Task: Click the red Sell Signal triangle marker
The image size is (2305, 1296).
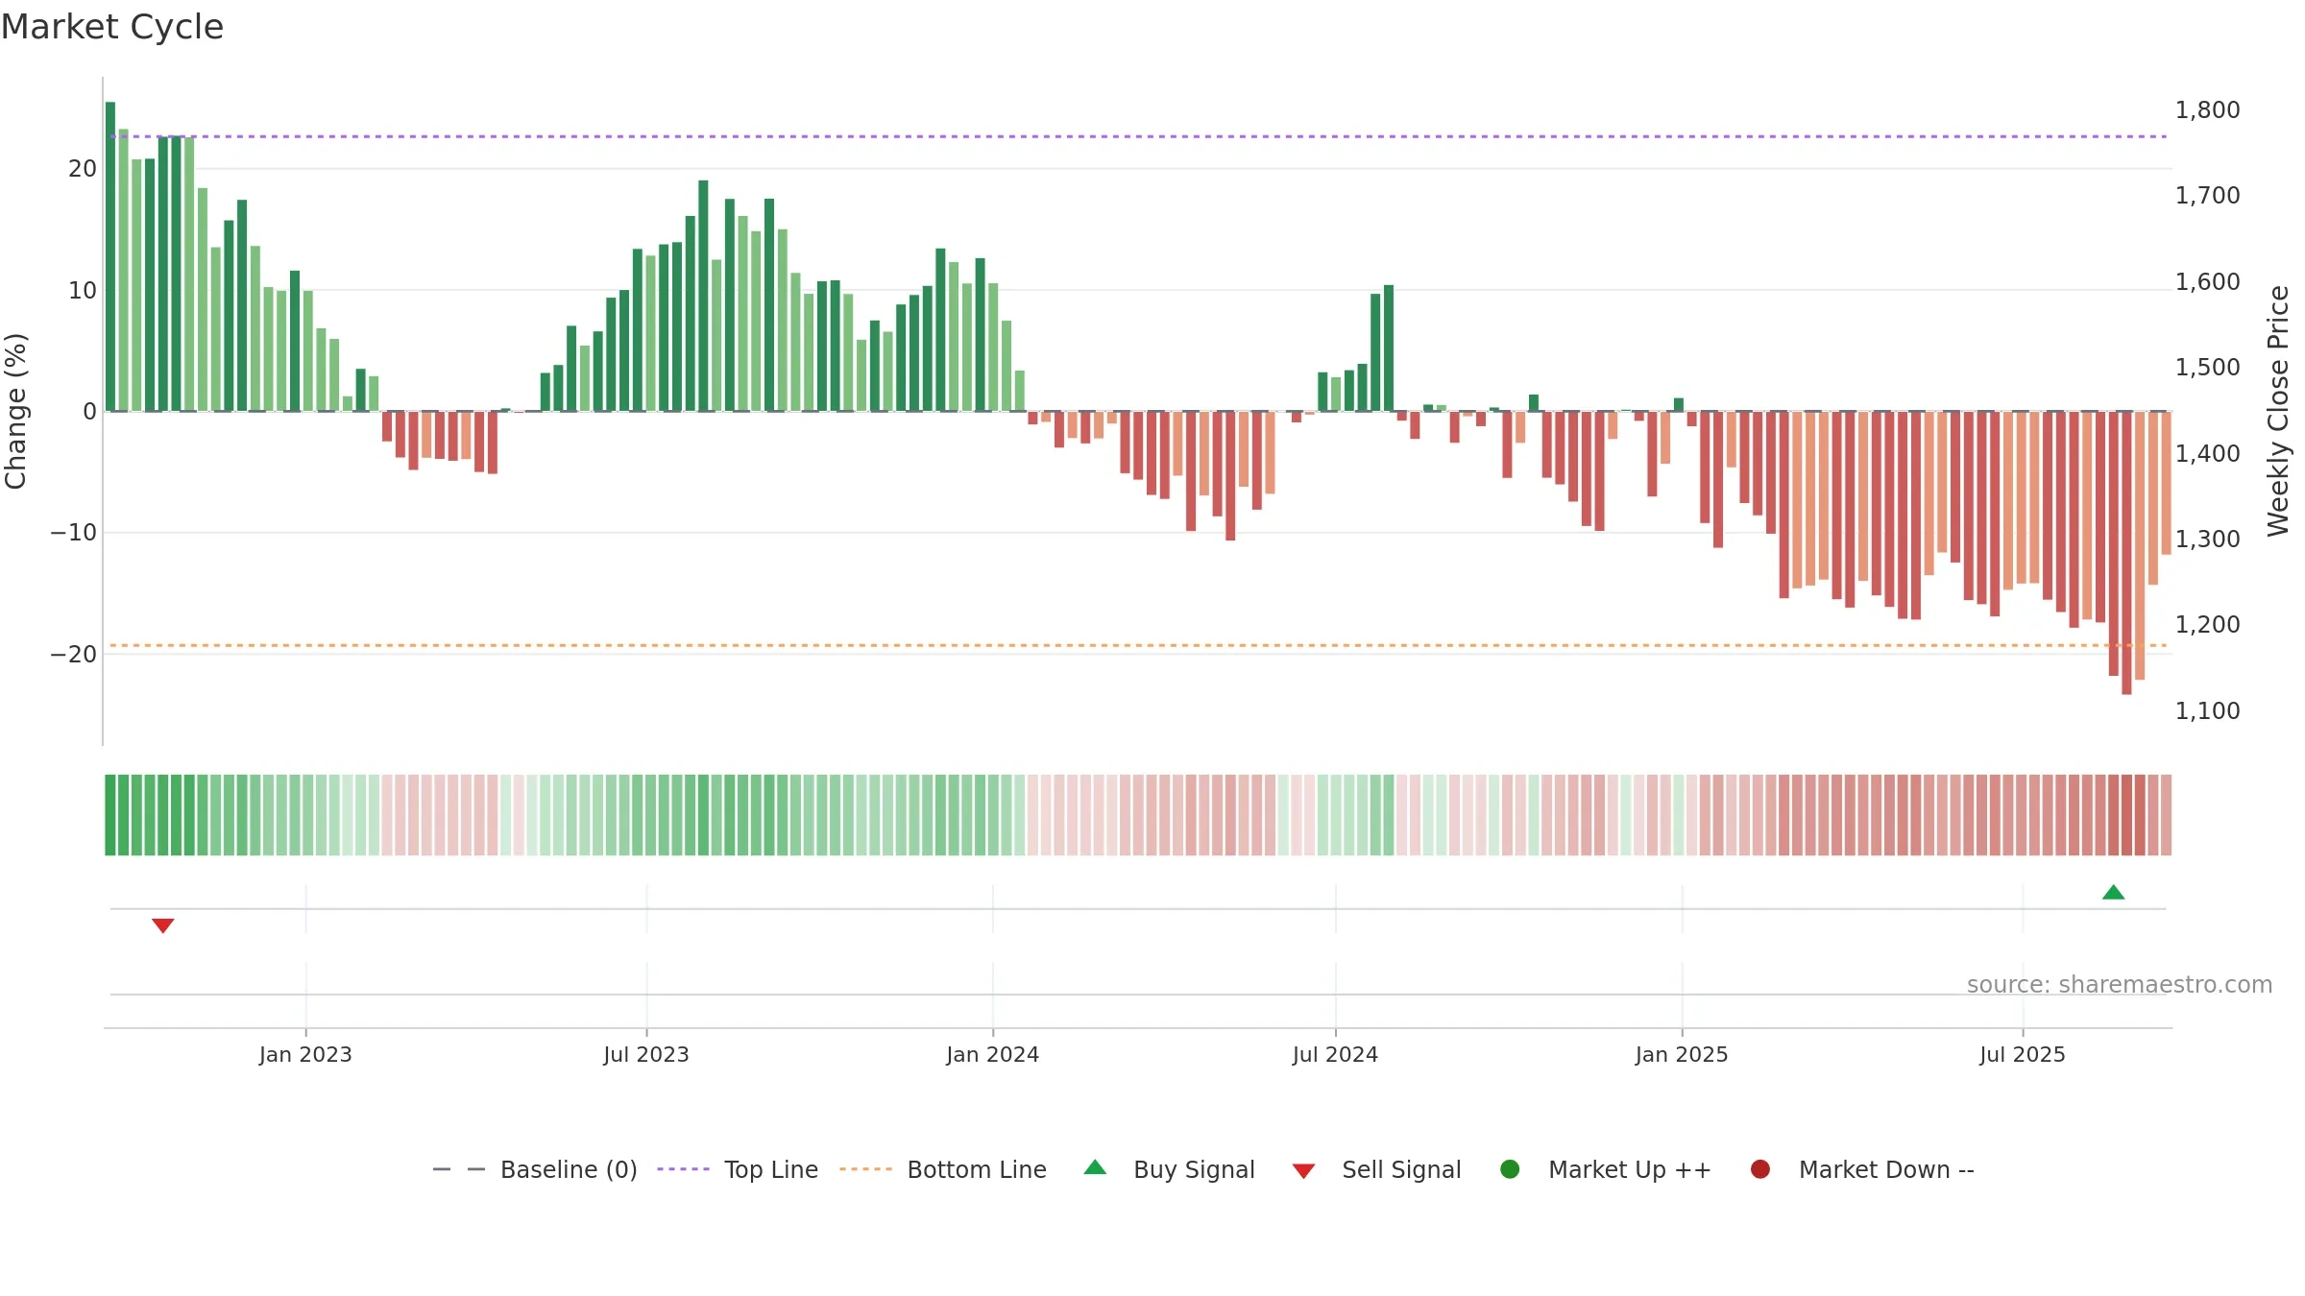Action: [163, 925]
